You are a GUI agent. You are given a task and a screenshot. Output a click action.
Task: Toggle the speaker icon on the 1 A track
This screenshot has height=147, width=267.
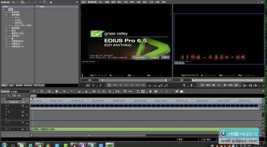(x=23, y=129)
